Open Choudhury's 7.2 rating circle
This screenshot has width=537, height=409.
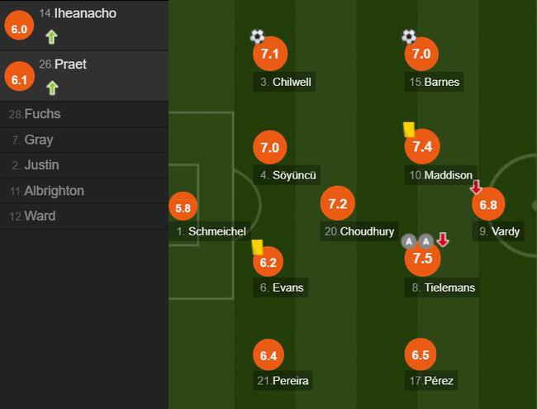click(338, 203)
